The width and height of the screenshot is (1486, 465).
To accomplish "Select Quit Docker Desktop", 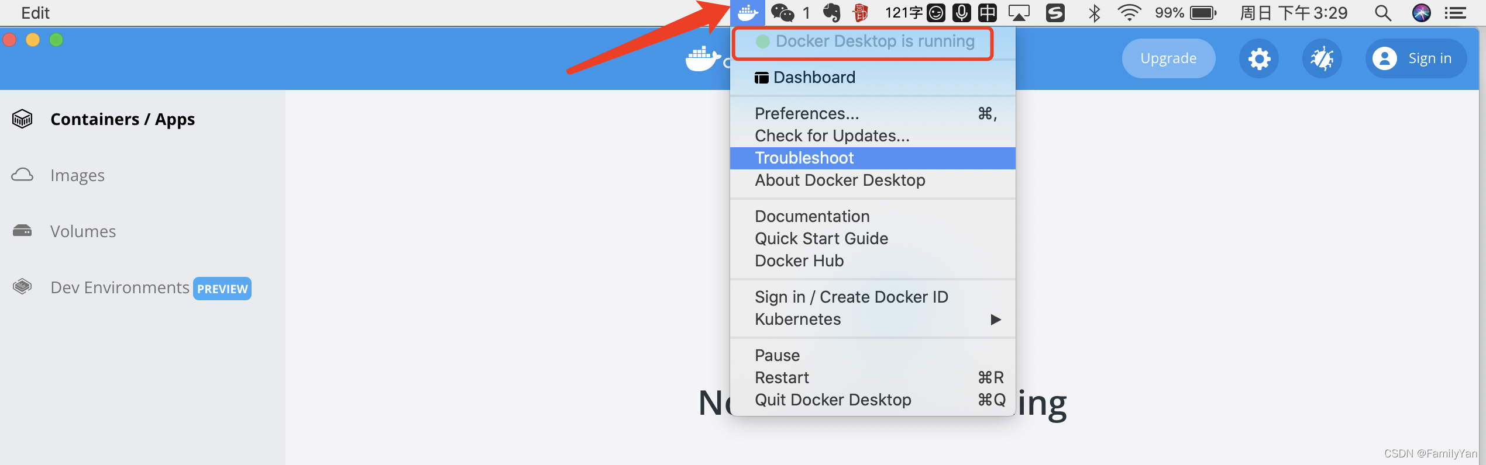I will click(873, 400).
